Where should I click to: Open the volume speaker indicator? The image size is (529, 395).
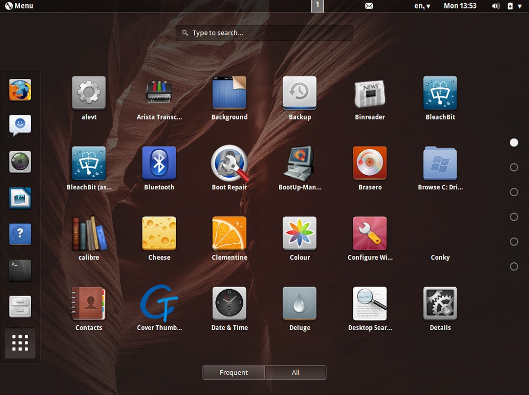496,6
